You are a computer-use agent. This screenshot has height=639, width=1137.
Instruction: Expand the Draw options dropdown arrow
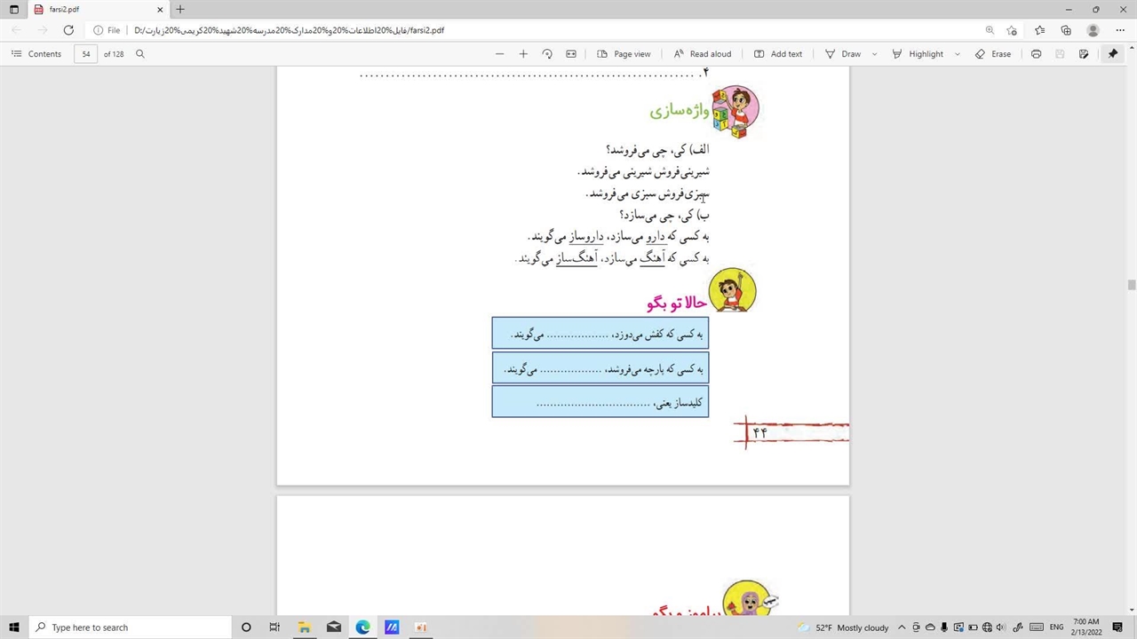click(x=874, y=54)
